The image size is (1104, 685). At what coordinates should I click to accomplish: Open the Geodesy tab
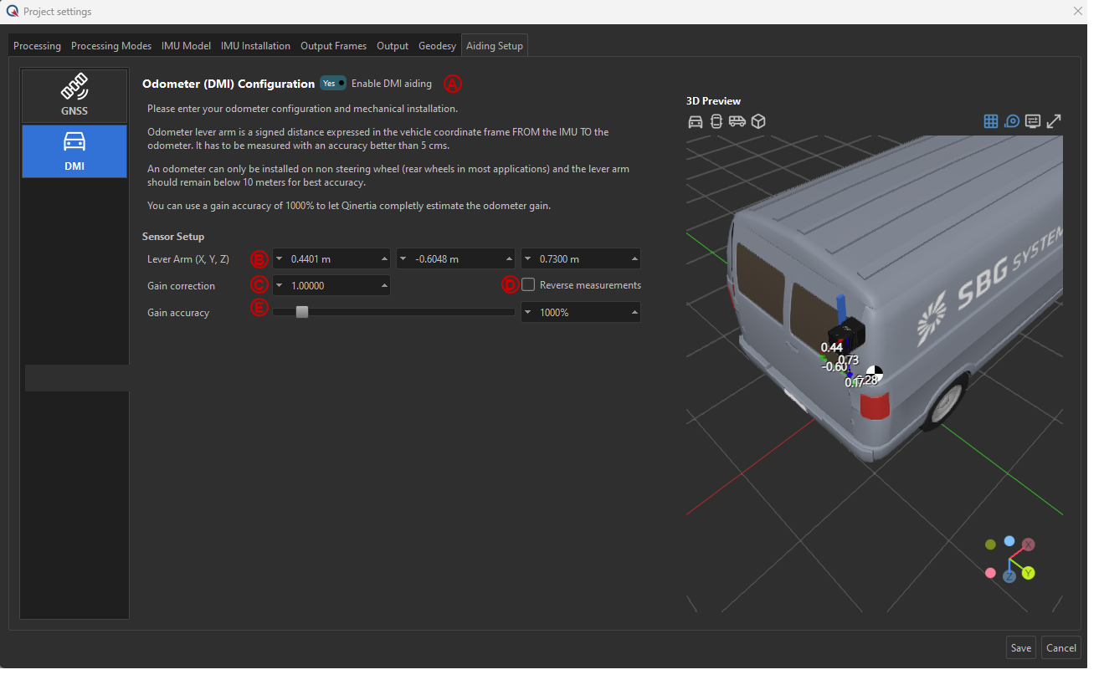437,45
